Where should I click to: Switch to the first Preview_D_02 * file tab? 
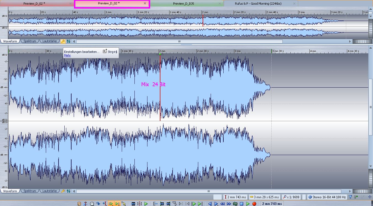point(35,4)
